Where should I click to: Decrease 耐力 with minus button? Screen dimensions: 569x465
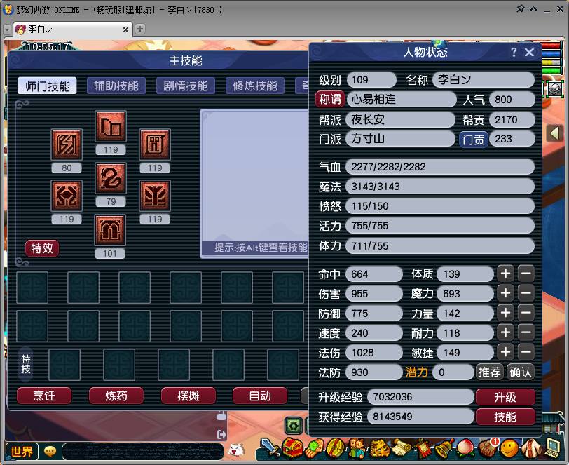pos(526,332)
